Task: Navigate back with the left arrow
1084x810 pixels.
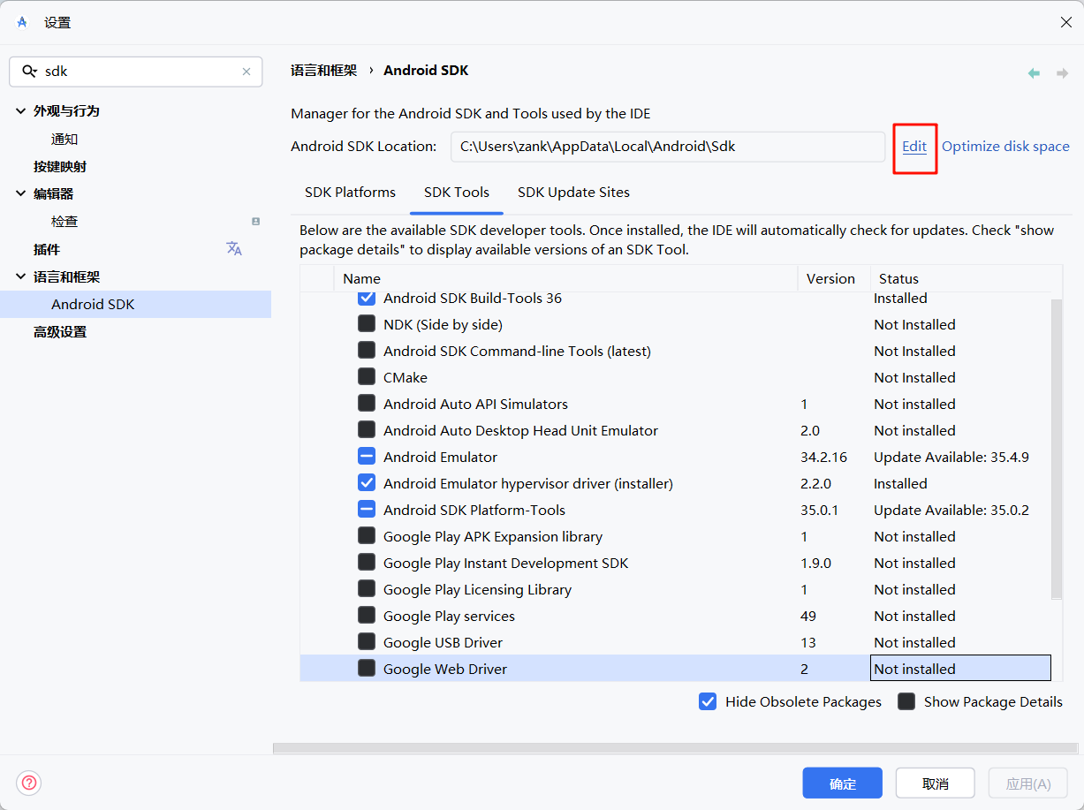Action: [1034, 73]
